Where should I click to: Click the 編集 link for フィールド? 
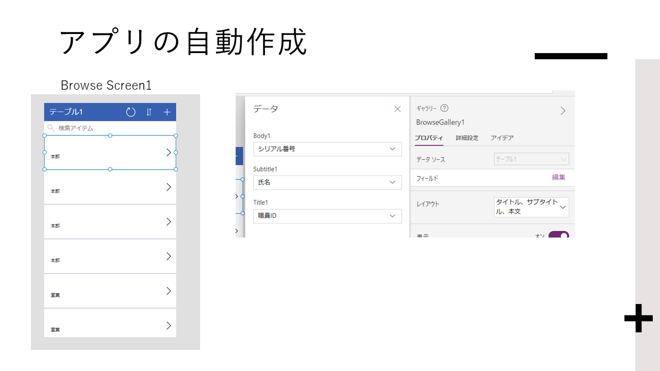[x=558, y=177]
